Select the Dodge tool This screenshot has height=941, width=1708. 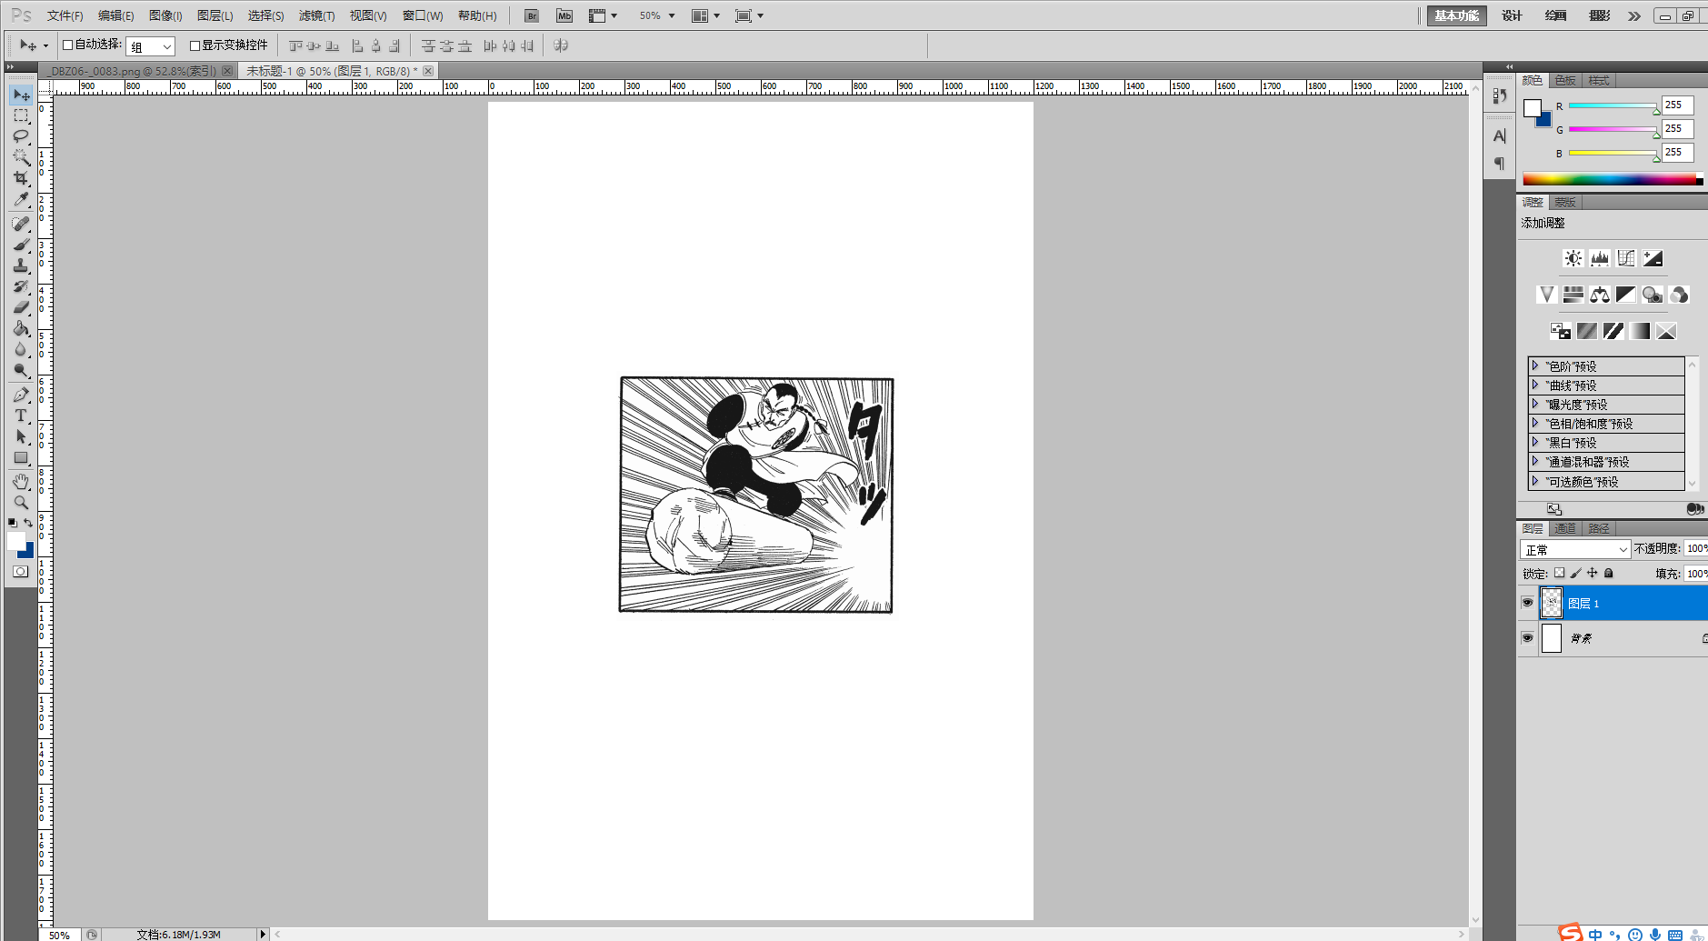click(21, 370)
